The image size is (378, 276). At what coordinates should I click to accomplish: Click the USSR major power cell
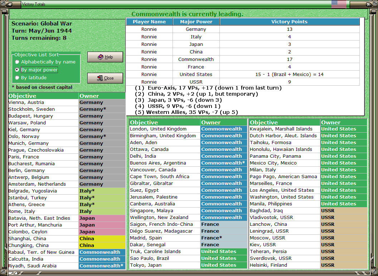[x=196, y=82]
